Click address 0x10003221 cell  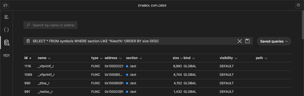coord(114,66)
